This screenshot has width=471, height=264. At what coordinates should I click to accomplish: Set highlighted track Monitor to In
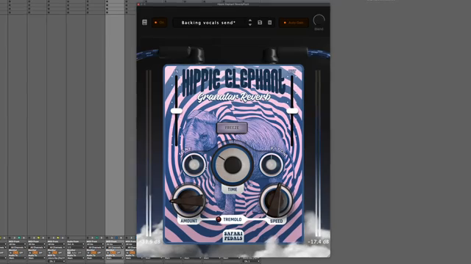pos(107,252)
